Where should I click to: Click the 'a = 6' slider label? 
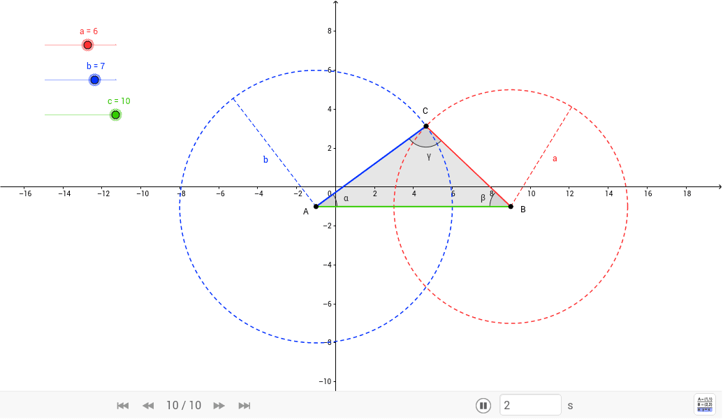89,31
